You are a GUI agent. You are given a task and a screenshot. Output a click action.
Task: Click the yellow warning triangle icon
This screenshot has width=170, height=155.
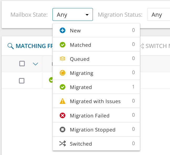(62, 101)
